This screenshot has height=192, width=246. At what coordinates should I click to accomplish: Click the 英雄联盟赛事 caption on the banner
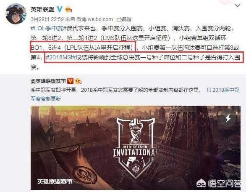tap(55, 181)
